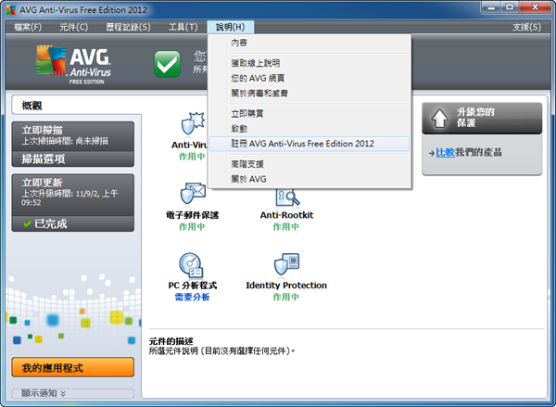The image size is (556, 407).
Task: Click 升級您的保護 upgrade button
Action: pyautogui.click(x=482, y=118)
